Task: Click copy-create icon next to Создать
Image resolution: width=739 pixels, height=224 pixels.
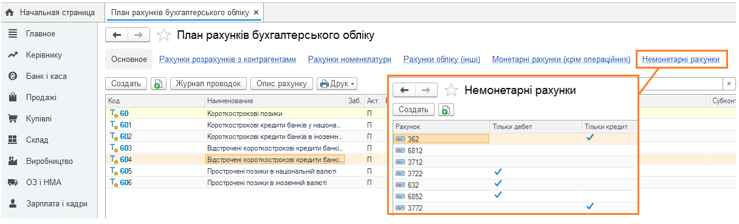Action: coord(158,84)
